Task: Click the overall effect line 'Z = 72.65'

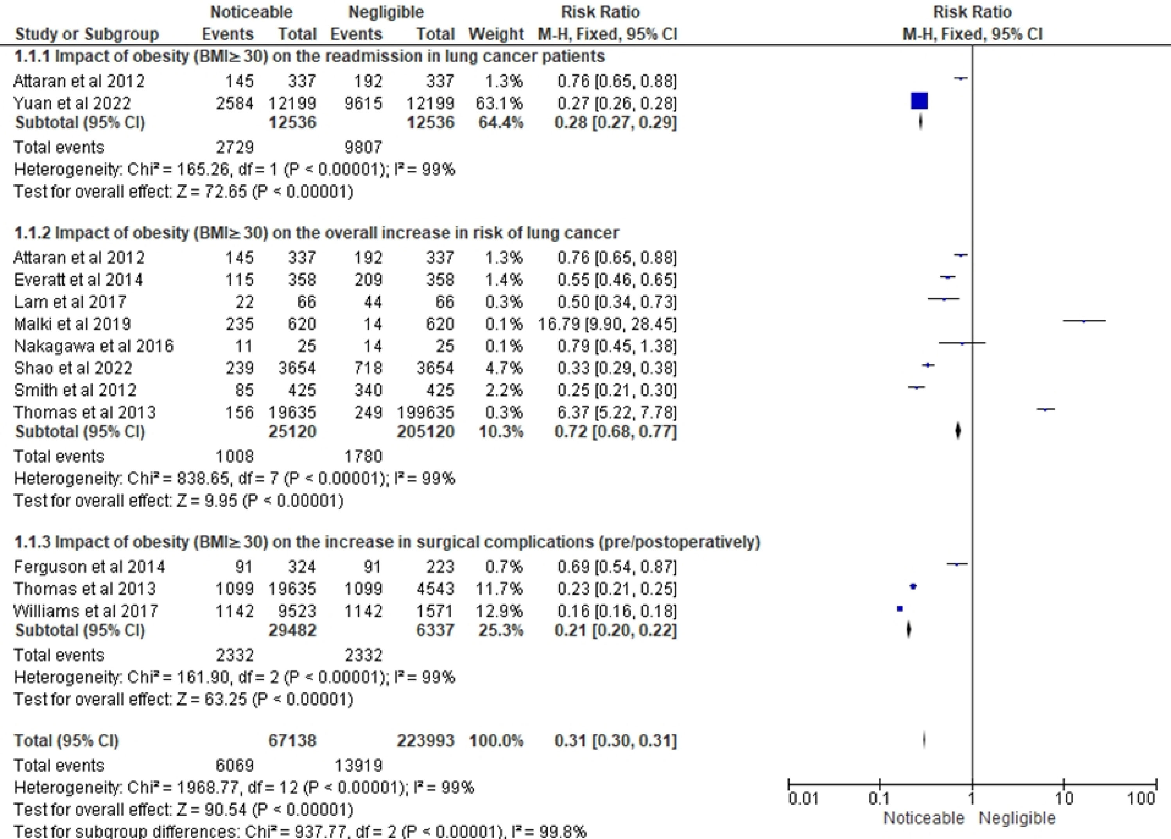Action: click(183, 192)
